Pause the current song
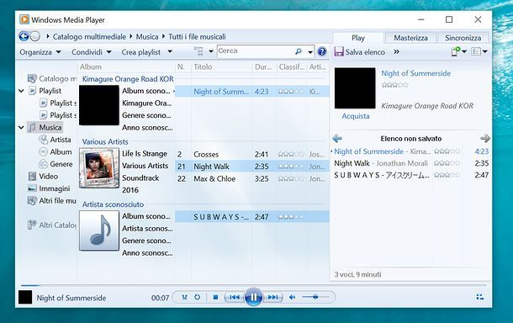This screenshot has height=323, width=513. pyautogui.click(x=253, y=297)
